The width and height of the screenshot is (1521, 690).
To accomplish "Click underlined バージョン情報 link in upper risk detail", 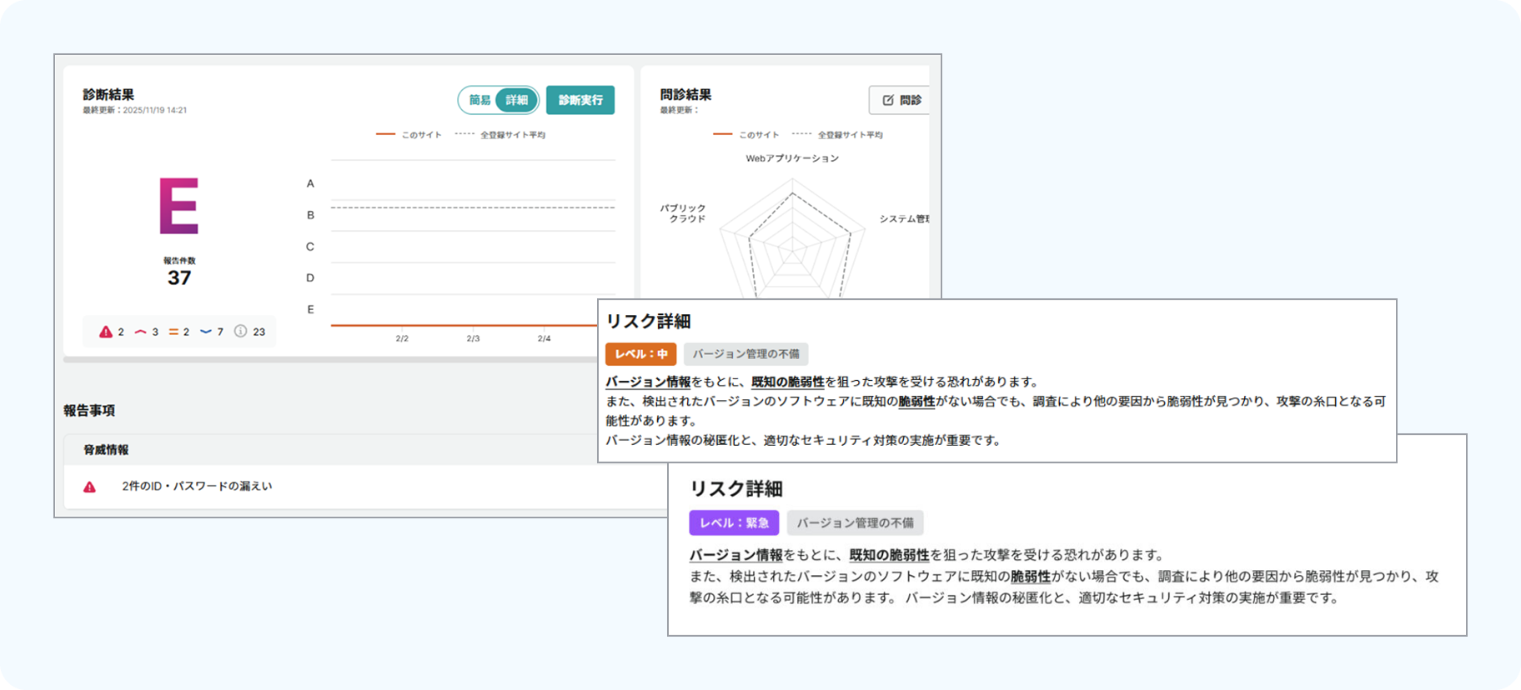I will [x=648, y=382].
